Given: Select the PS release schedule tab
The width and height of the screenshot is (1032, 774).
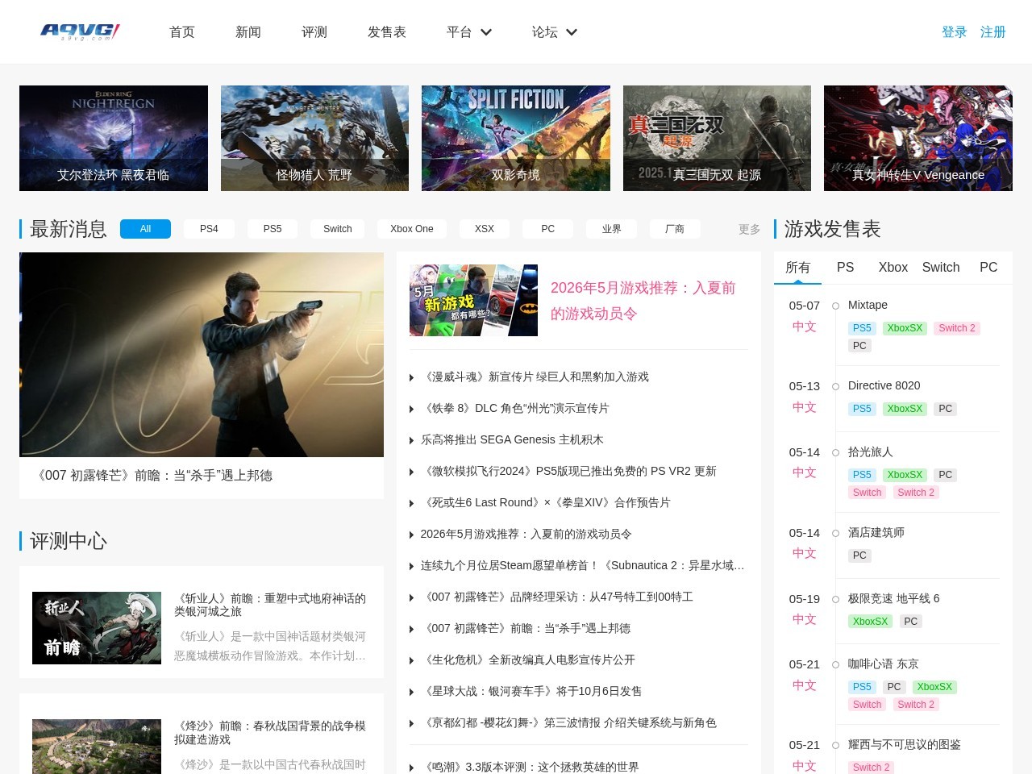Looking at the screenshot, I should pos(845,268).
